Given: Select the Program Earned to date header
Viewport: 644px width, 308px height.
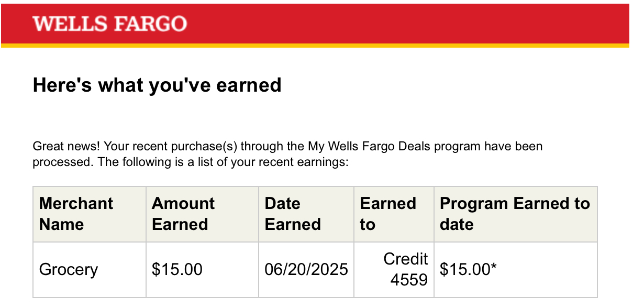Looking at the screenshot, I should 515,214.
